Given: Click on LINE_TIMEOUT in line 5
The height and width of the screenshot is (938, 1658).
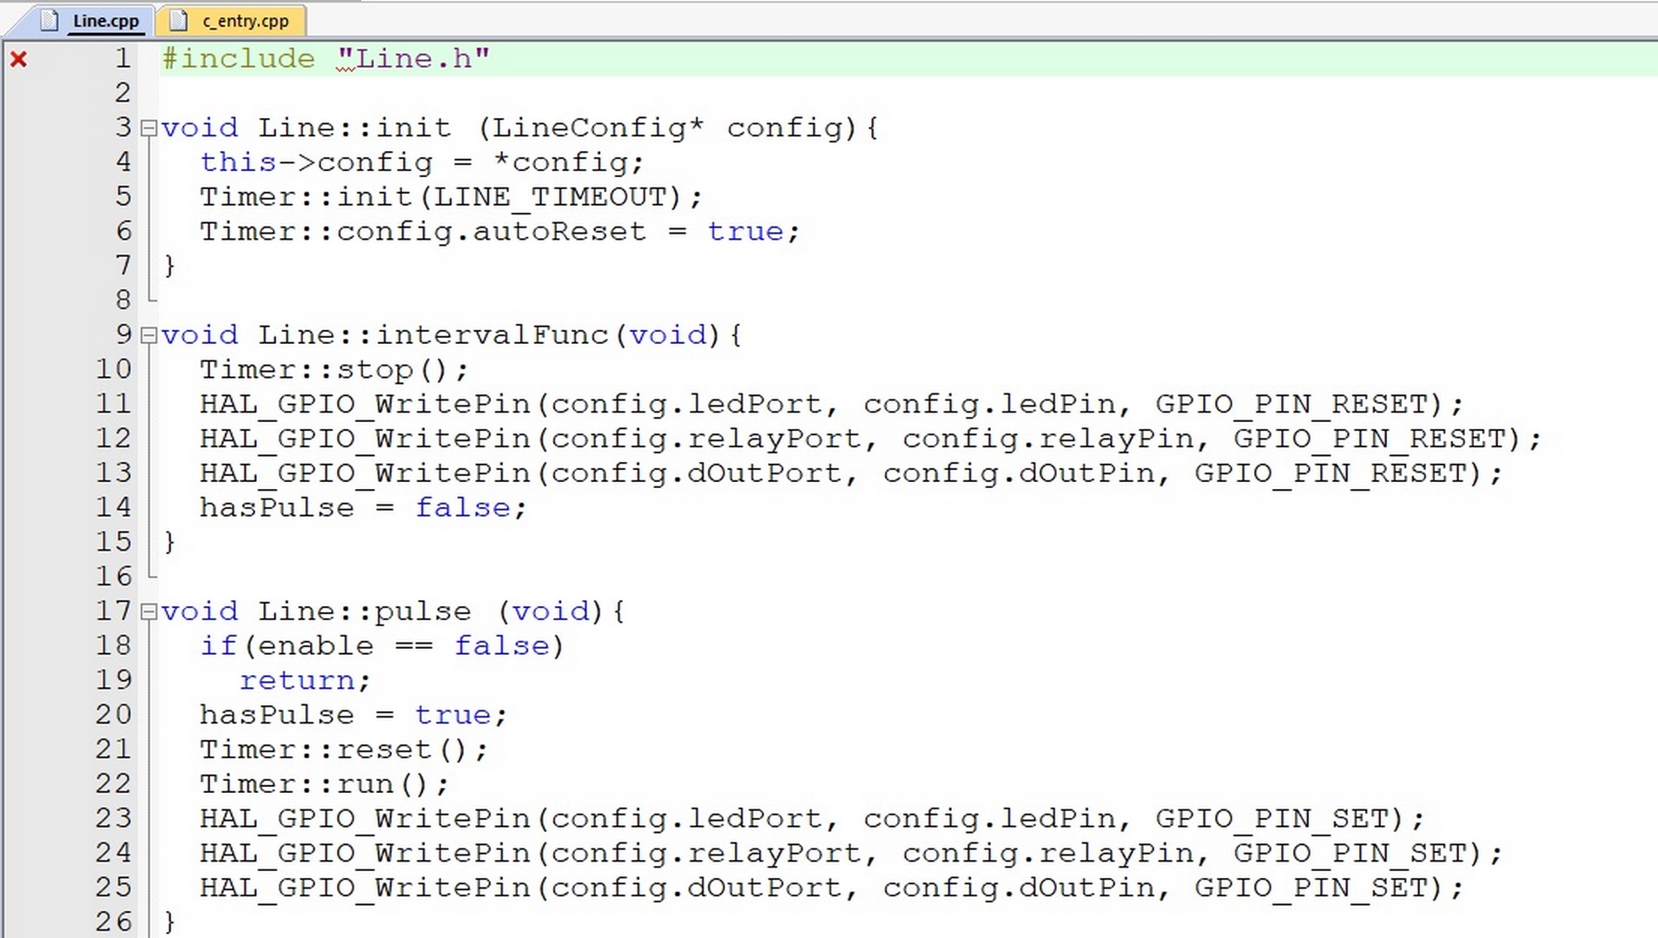Looking at the screenshot, I should pyautogui.click(x=550, y=197).
